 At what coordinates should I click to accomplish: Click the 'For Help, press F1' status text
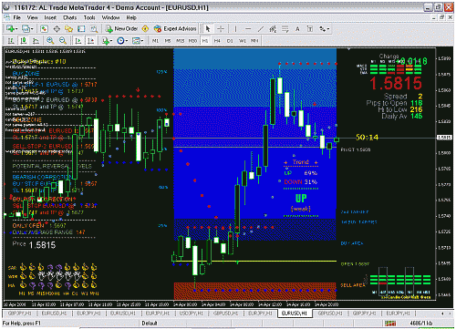point(21,324)
